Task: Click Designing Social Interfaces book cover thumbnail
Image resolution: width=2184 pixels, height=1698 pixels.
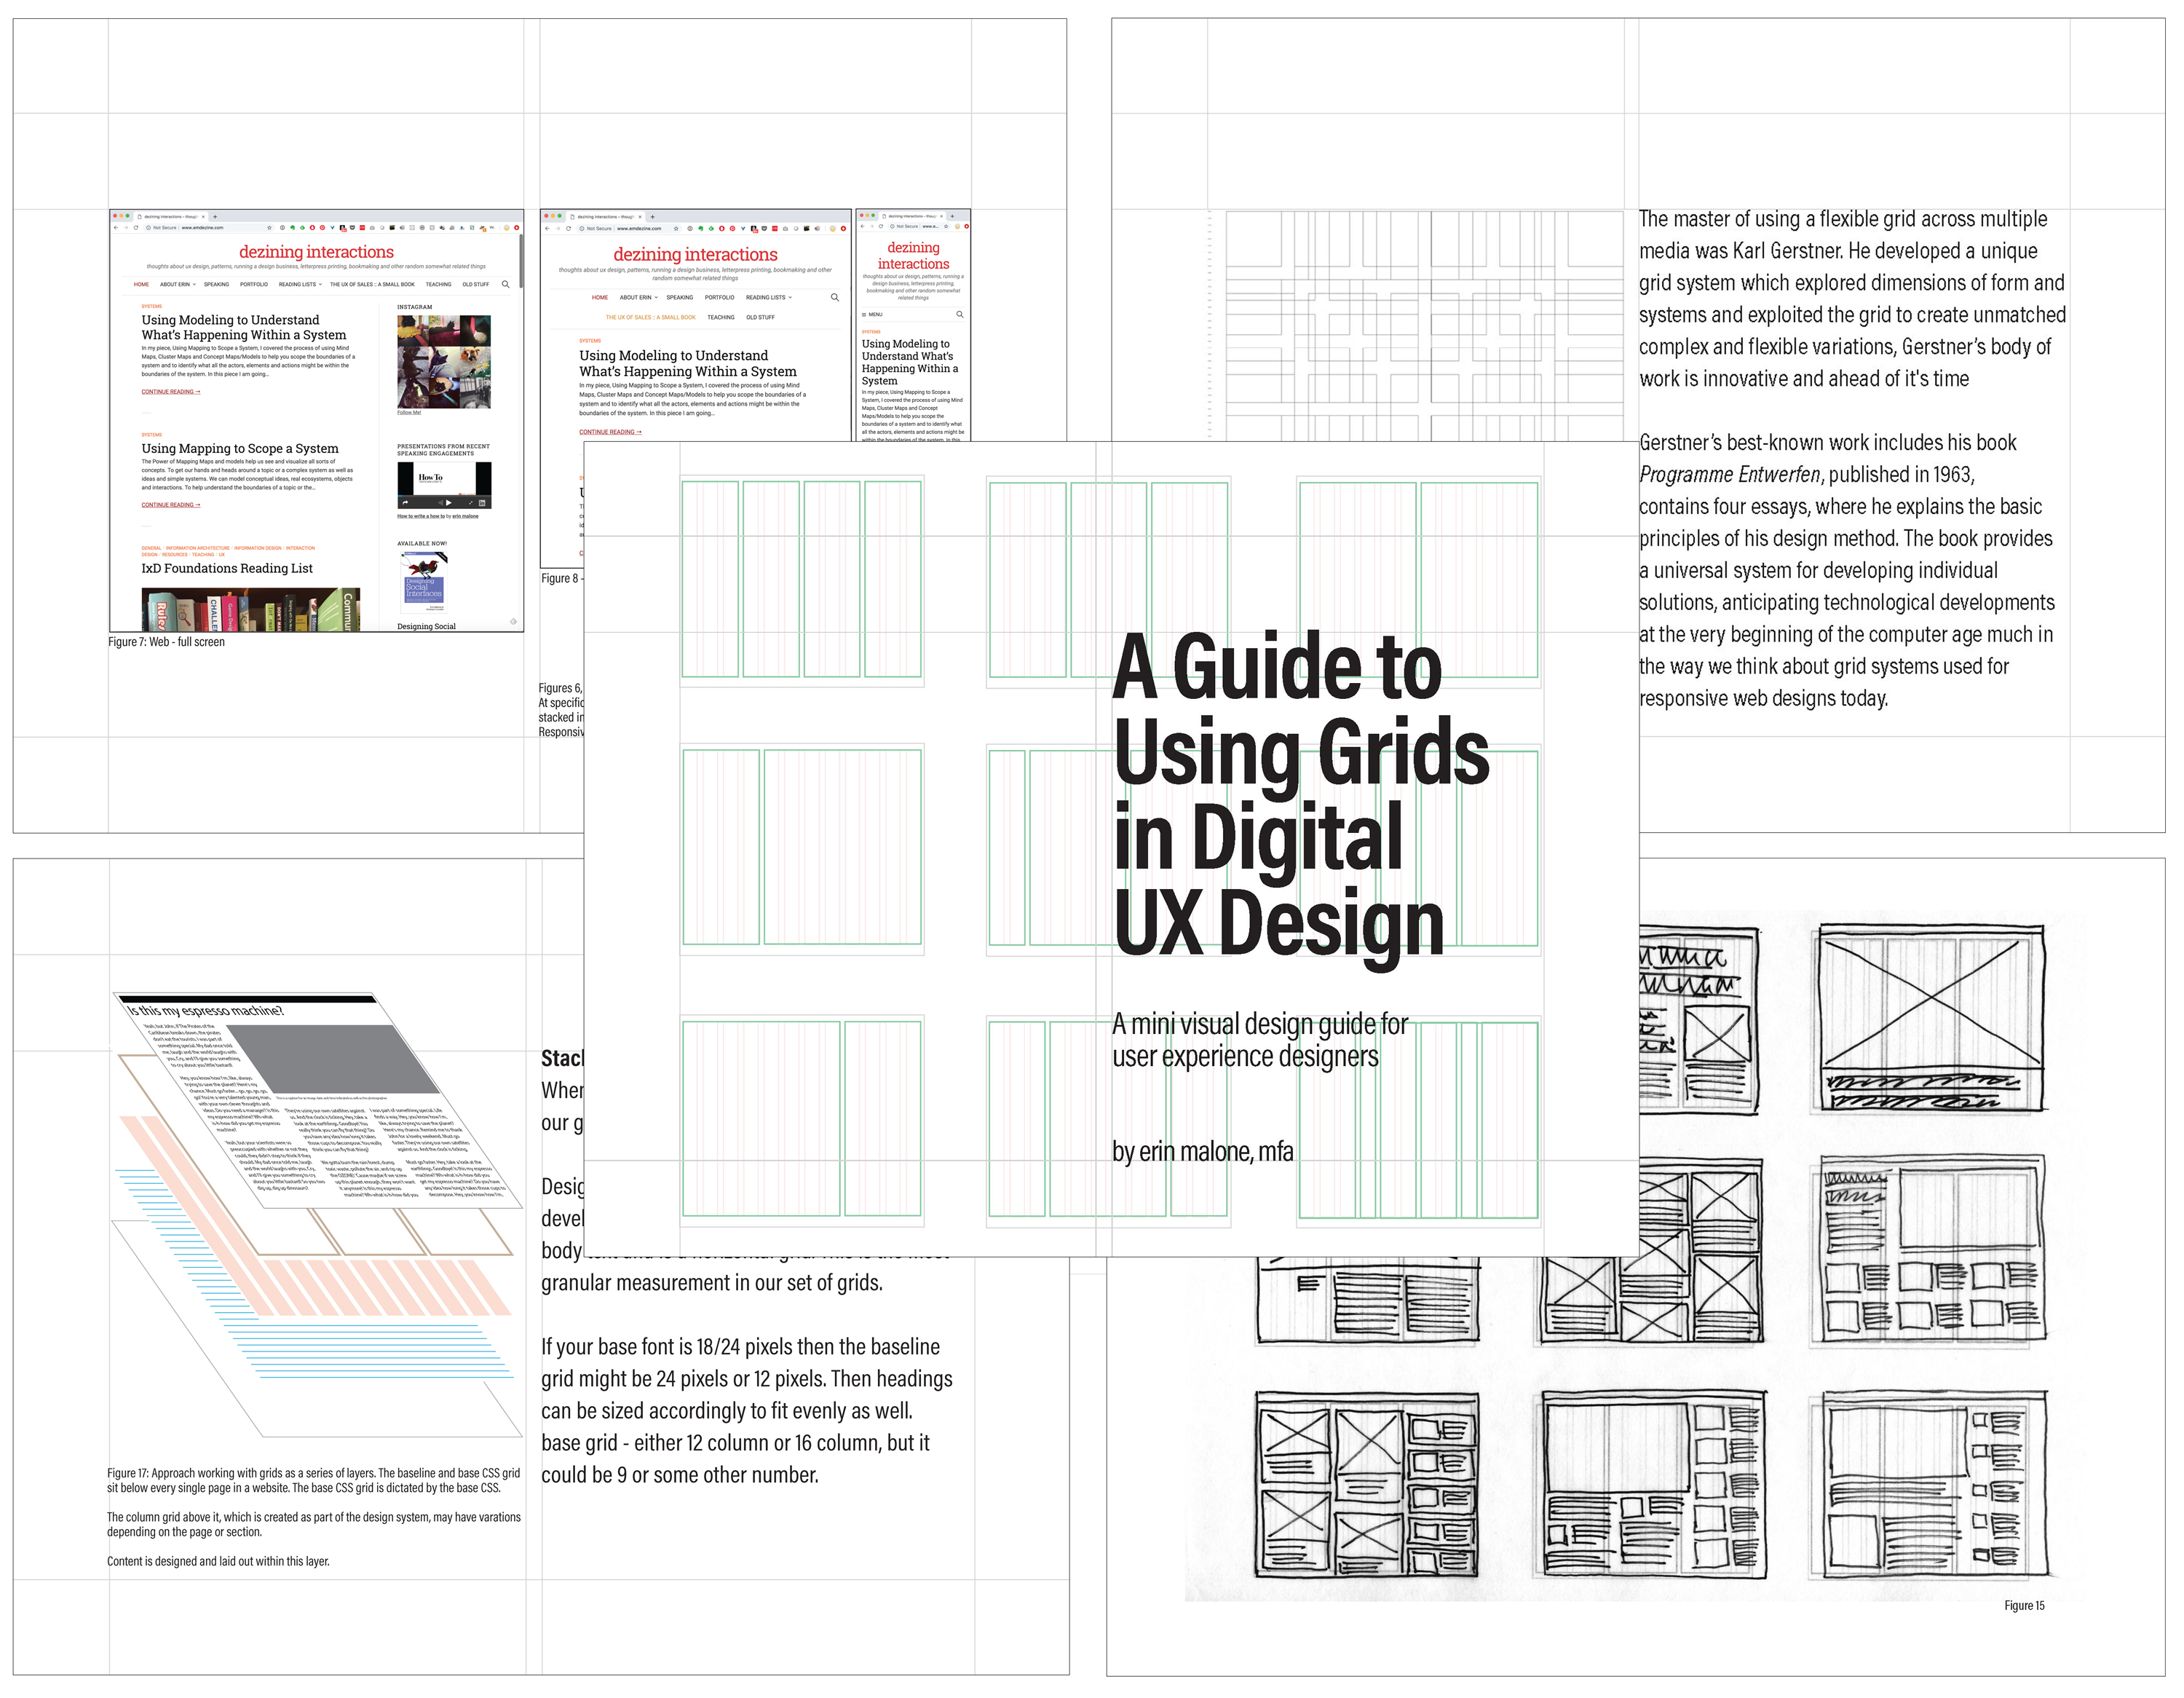Action: pos(424,582)
